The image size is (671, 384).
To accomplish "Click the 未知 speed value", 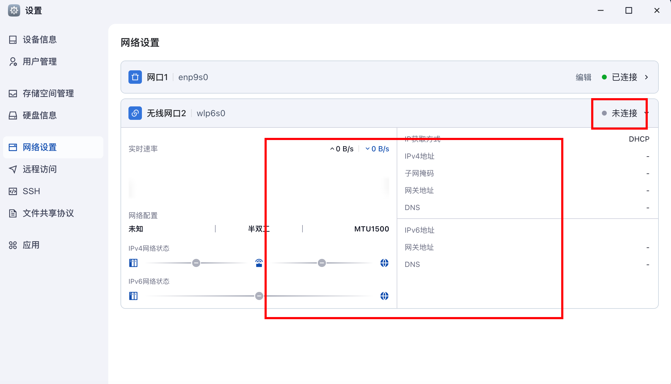I will point(136,229).
